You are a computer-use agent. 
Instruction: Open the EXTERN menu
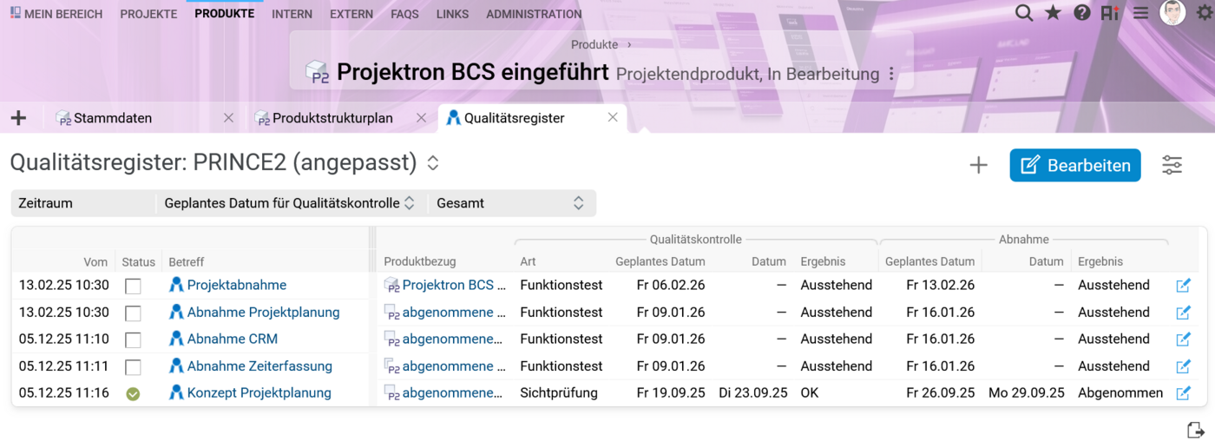[351, 14]
